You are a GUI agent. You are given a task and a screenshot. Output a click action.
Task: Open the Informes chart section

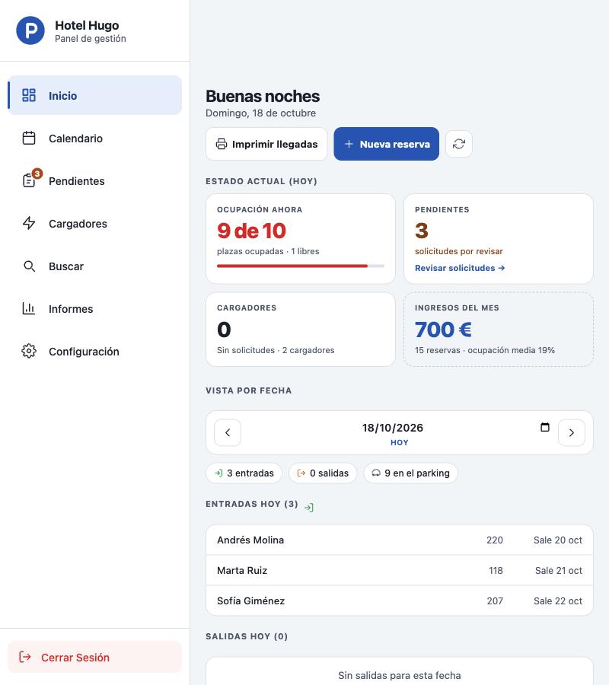pyautogui.click(x=95, y=309)
